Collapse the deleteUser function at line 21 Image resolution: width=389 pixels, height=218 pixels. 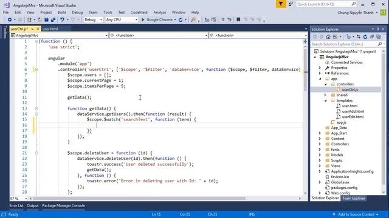(36, 153)
